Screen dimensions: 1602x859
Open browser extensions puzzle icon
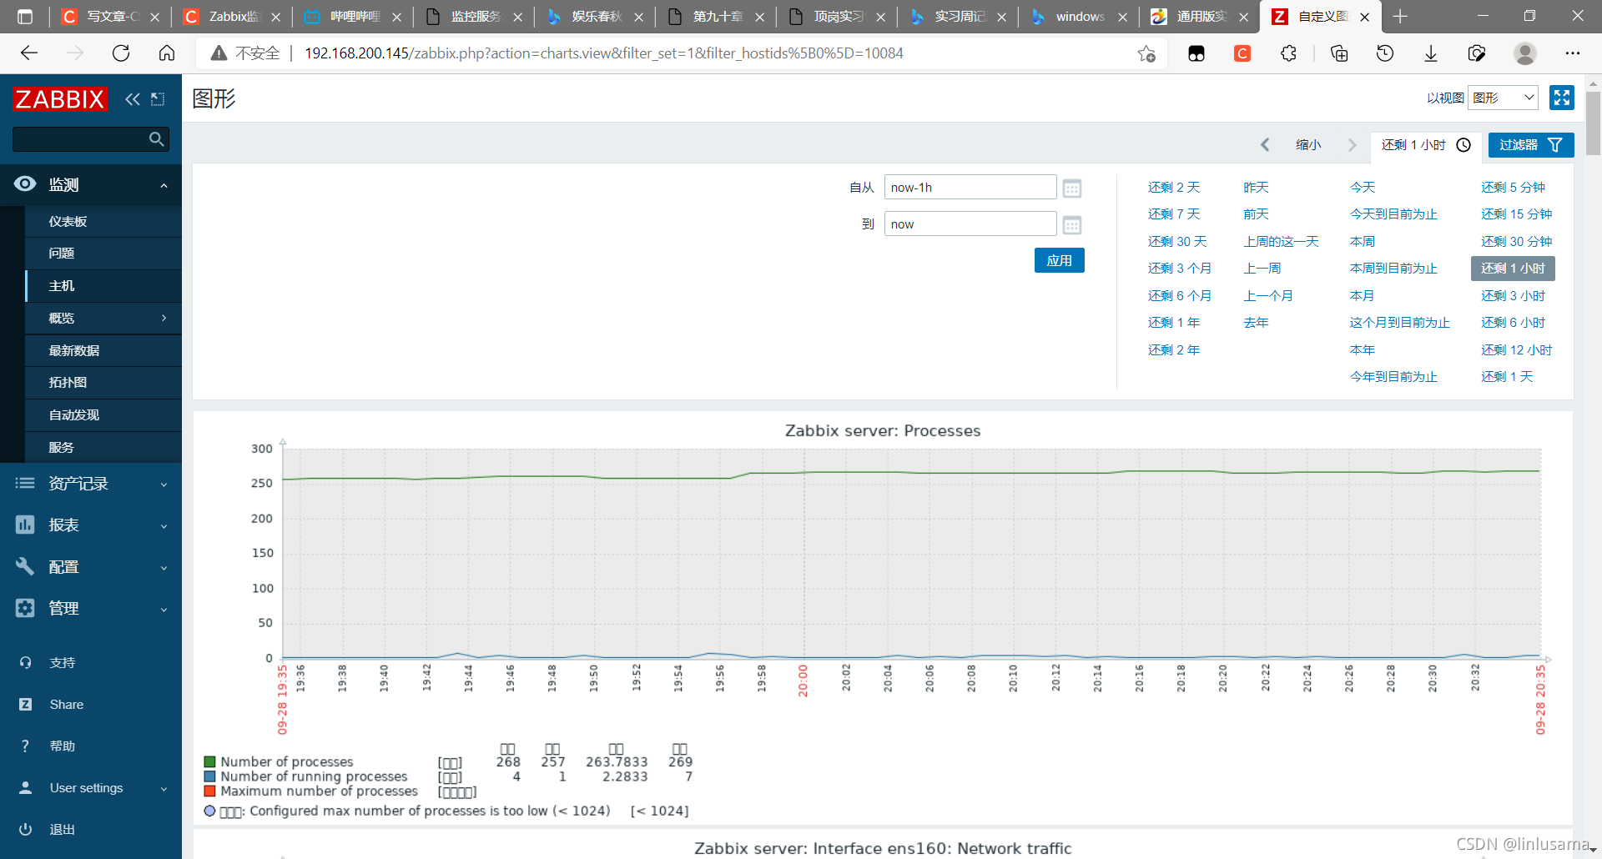(x=1288, y=53)
